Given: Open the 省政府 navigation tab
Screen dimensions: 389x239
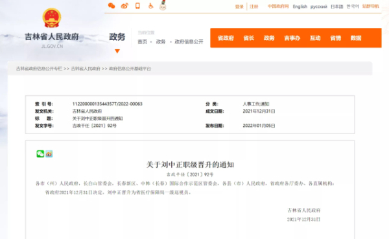Looking at the screenshot, I should [x=226, y=38].
